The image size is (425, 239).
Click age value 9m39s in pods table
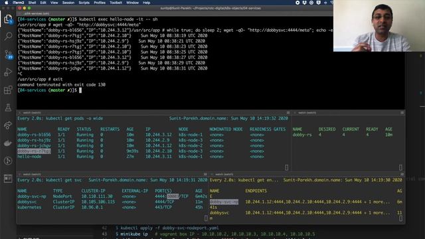tap(132, 151)
